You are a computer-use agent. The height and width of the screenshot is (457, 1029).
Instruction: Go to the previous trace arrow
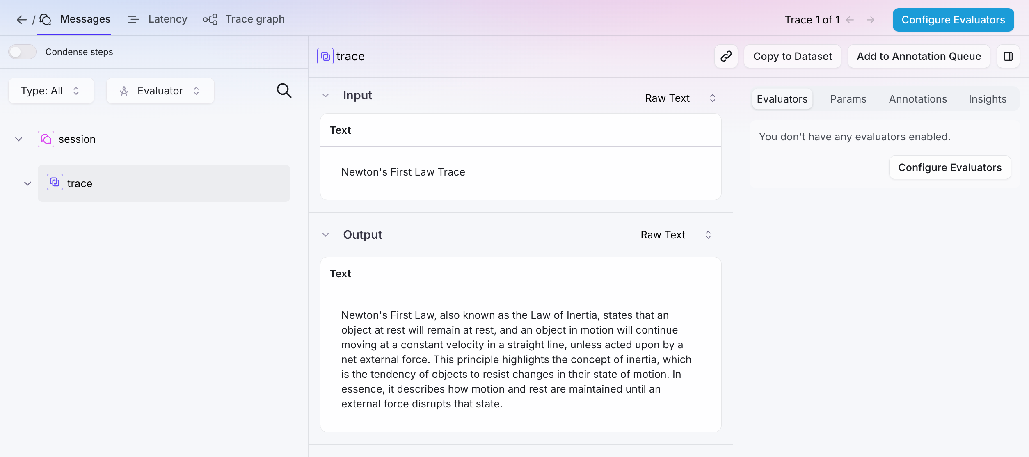850,20
